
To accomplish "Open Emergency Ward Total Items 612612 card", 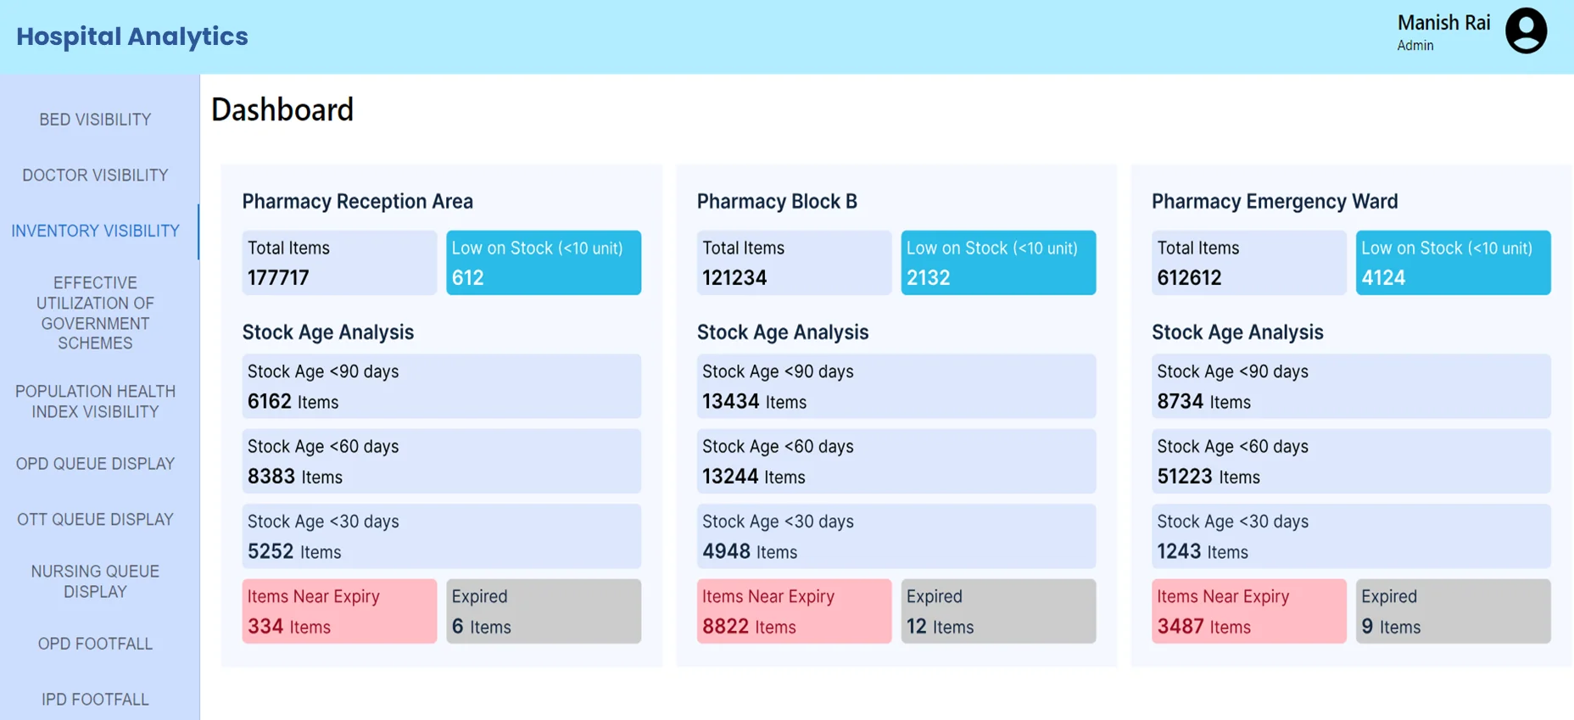I will (x=1248, y=263).
